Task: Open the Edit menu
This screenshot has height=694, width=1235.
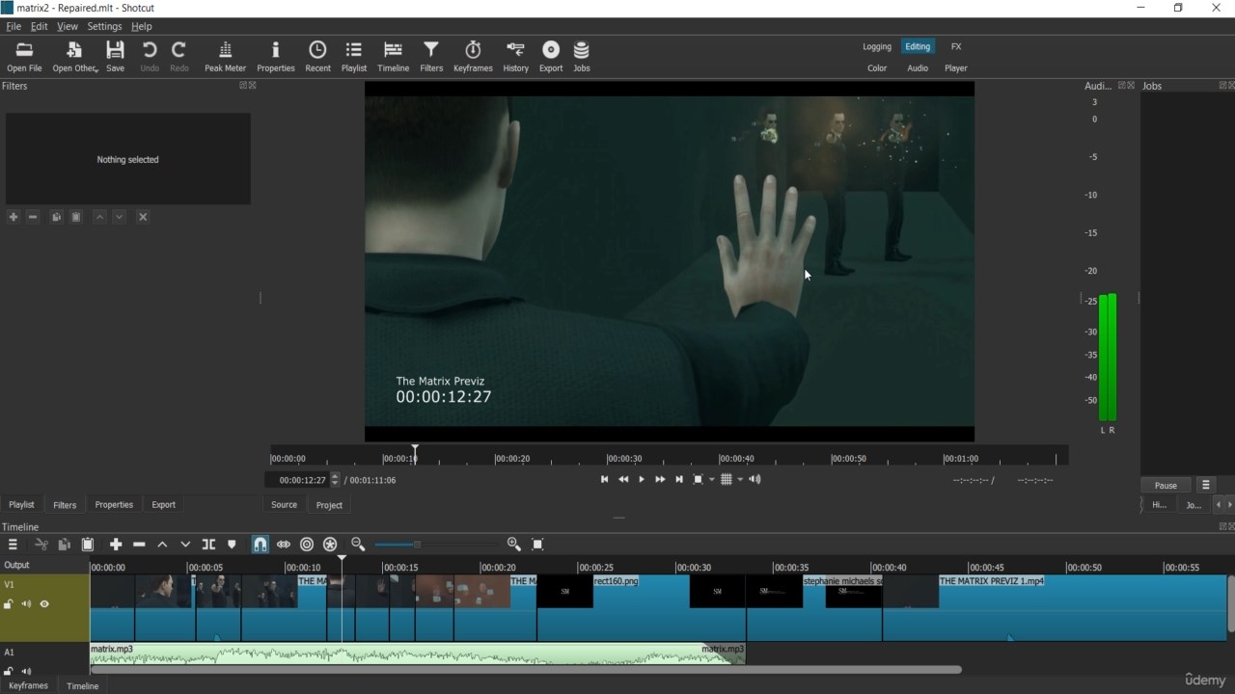Action: point(39,26)
